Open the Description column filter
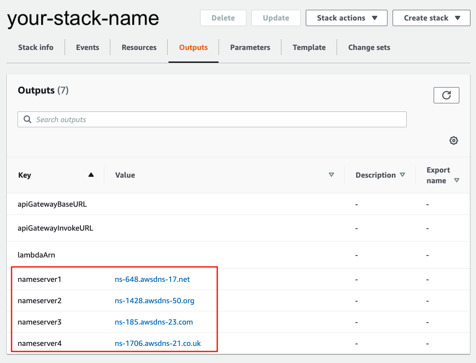Screen dimensions: 476x363 [x=402, y=175]
